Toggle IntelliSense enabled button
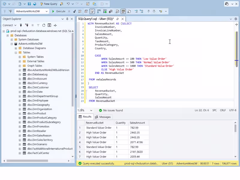Screen dimensions: 240x180 92,11
